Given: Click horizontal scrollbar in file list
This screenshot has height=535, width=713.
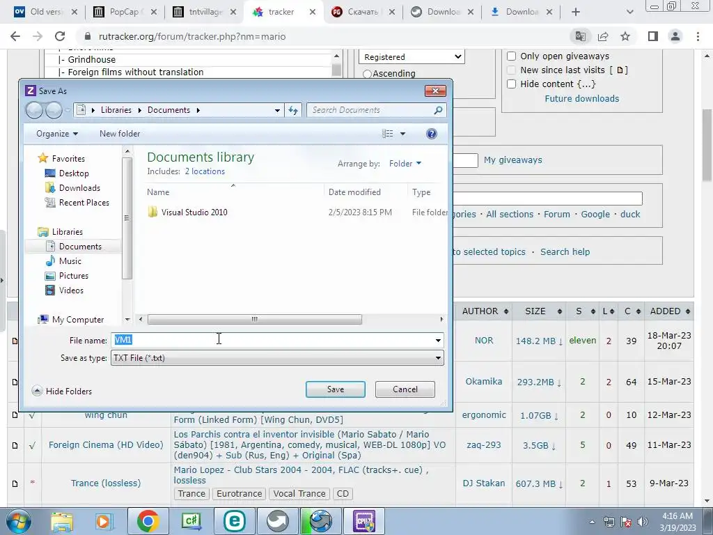Looking at the screenshot, I should coord(255,319).
